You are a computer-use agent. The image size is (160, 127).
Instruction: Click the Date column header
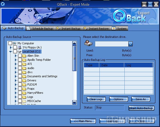coord(112,65)
